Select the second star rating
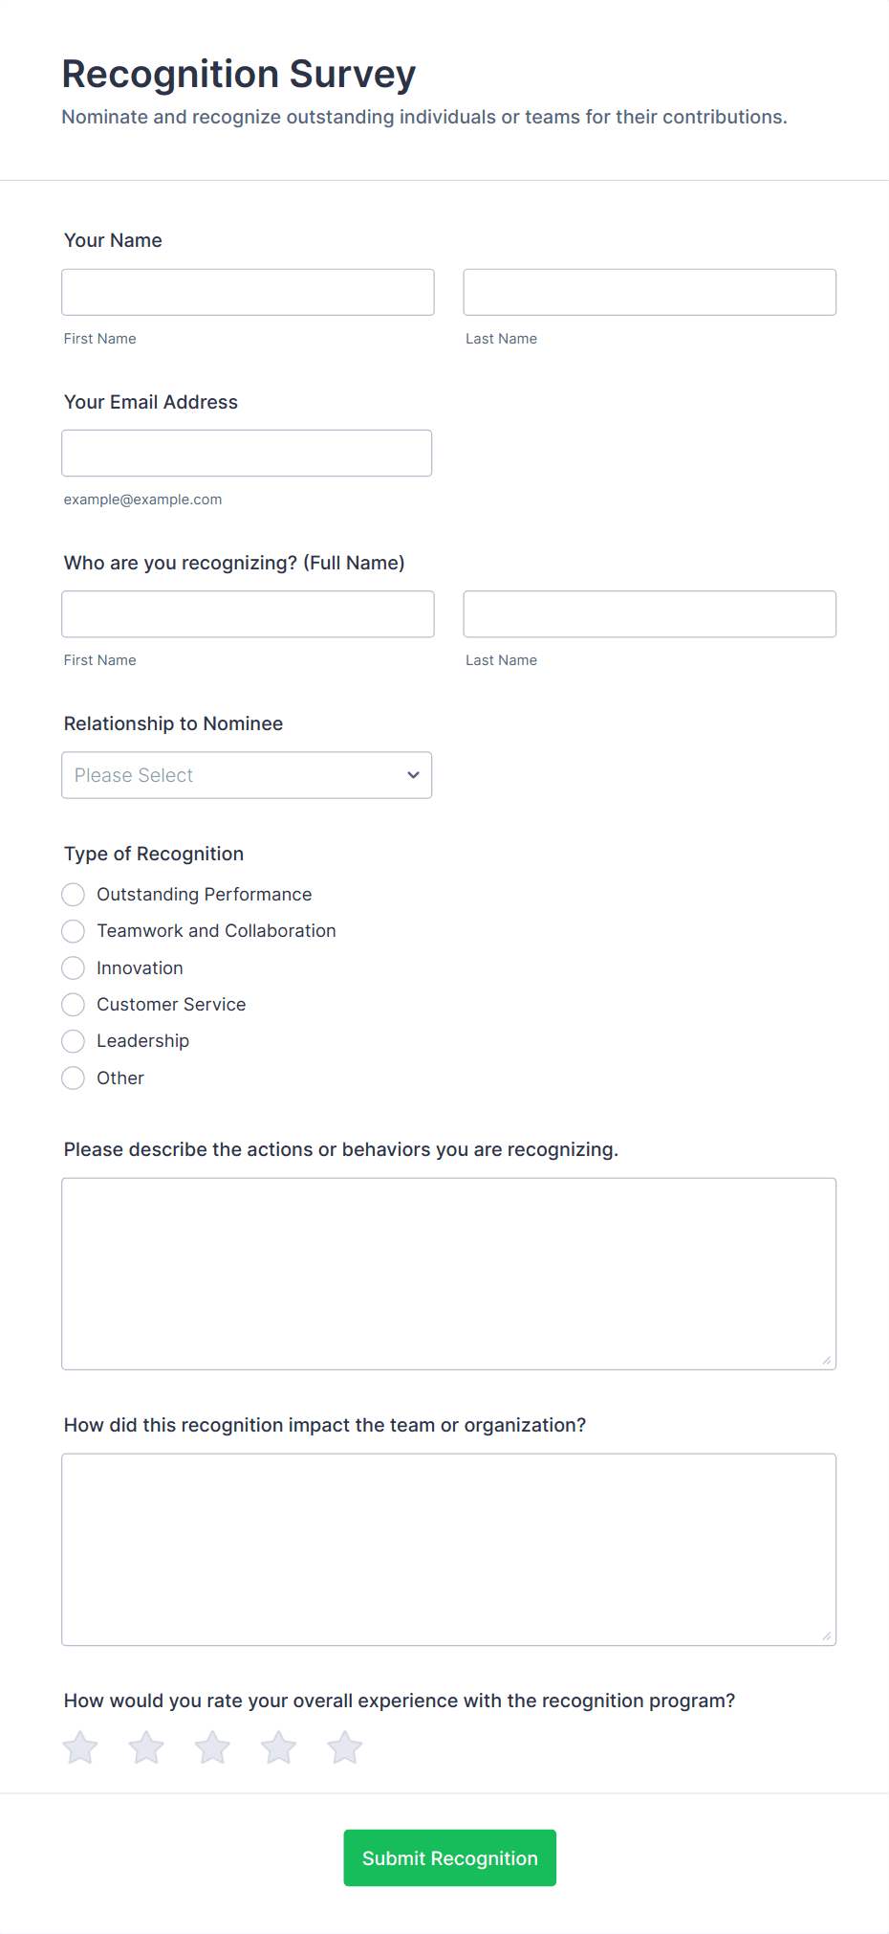 coord(145,1745)
